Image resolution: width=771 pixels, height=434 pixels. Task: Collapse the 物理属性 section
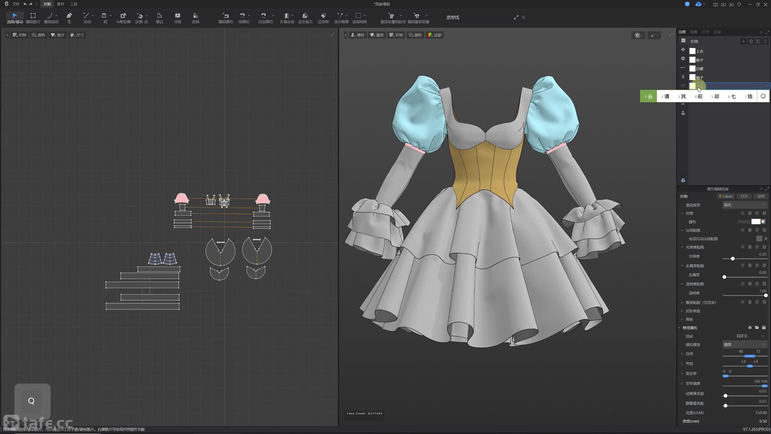[679, 328]
